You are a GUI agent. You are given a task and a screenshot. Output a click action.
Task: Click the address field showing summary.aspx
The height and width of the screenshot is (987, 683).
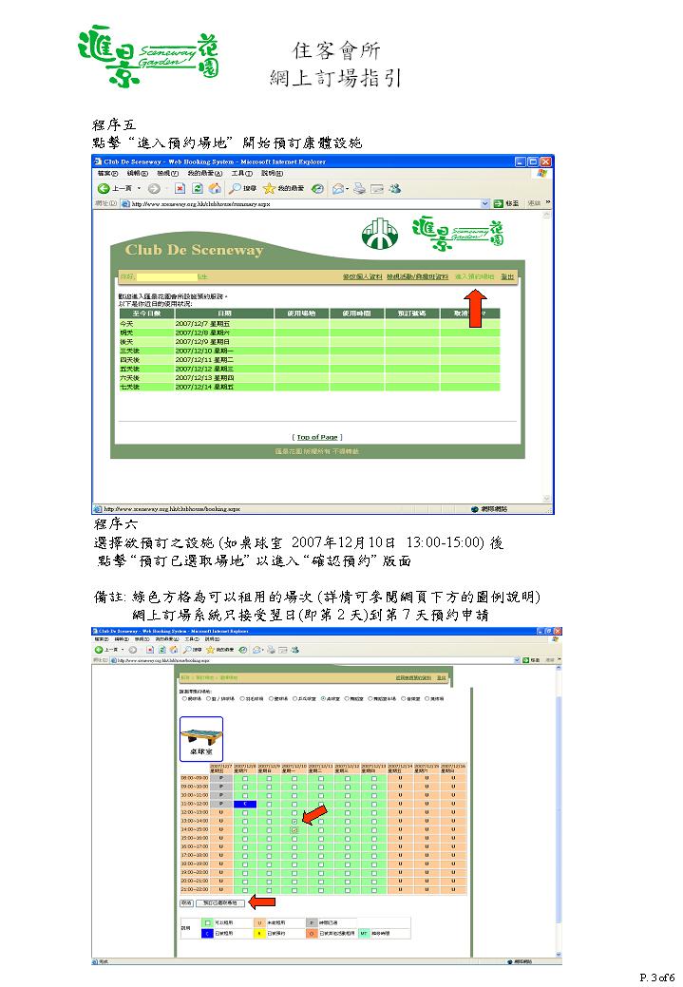(x=305, y=203)
